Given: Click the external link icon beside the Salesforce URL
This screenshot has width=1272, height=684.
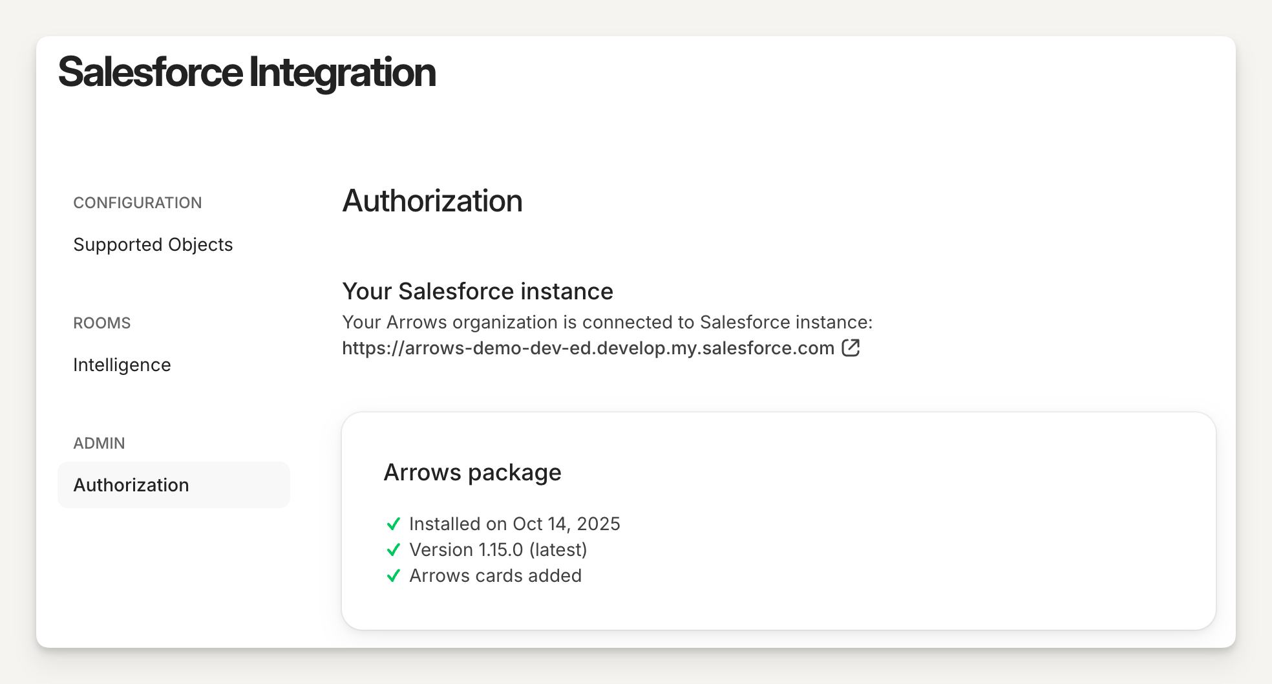Looking at the screenshot, I should pyautogui.click(x=851, y=348).
